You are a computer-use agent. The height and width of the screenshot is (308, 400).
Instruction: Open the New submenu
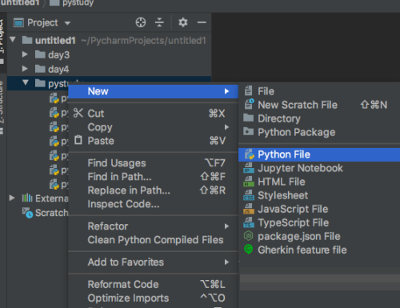[153, 91]
